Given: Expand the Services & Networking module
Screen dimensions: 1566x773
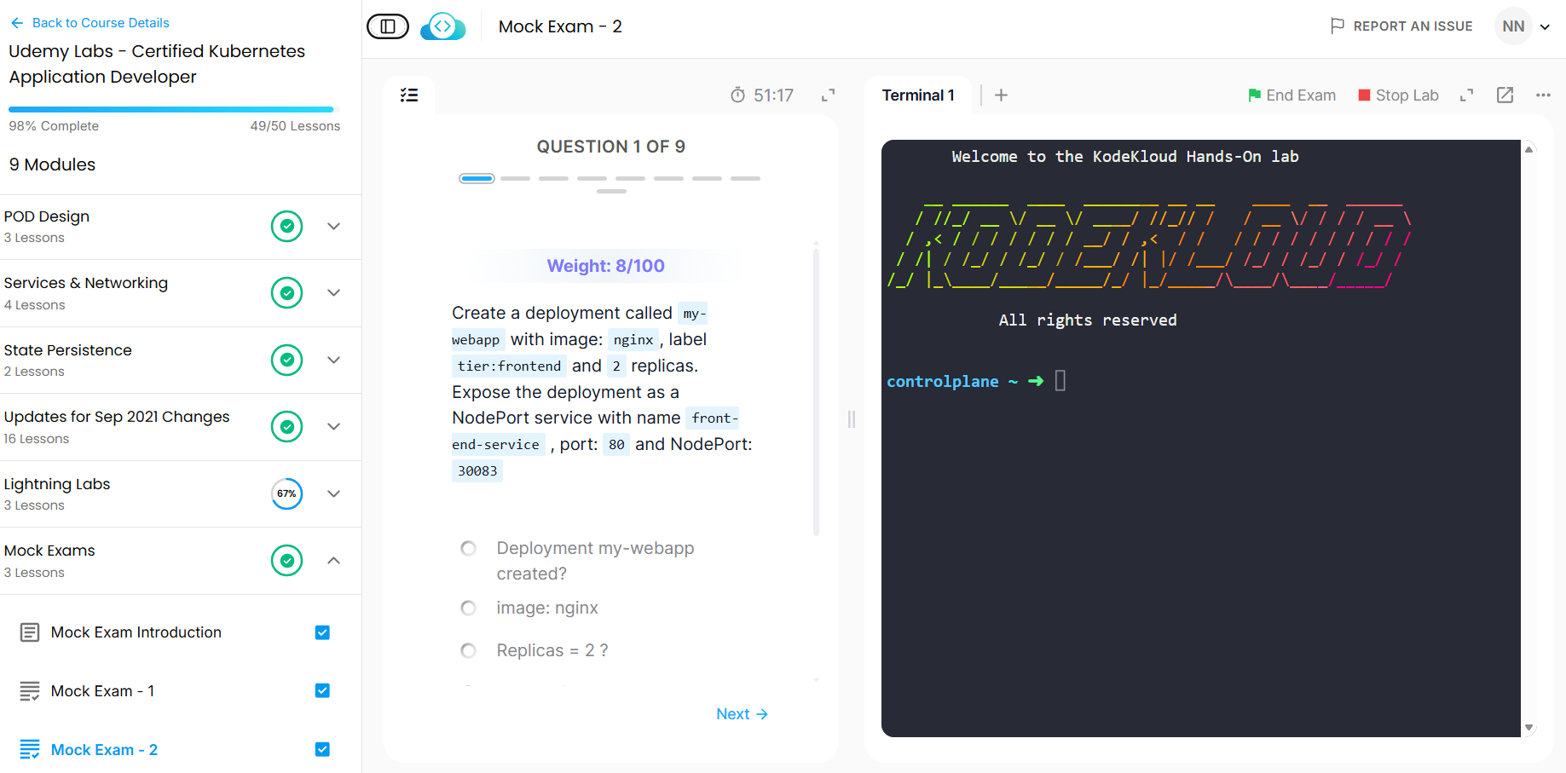Looking at the screenshot, I should click(x=334, y=293).
